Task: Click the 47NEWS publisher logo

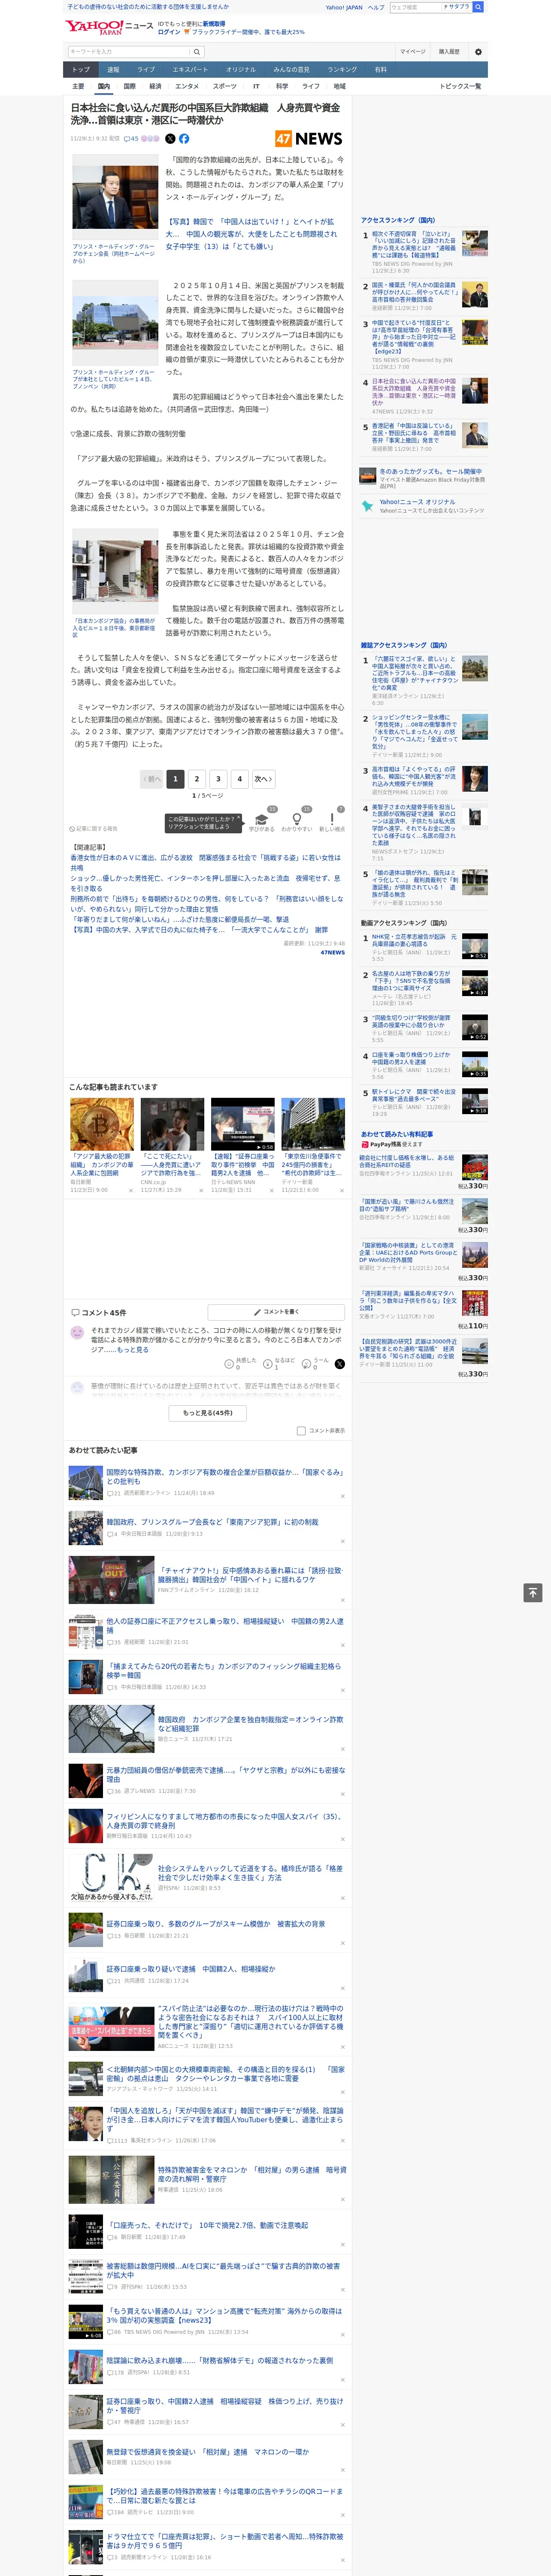Action: tap(309, 139)
